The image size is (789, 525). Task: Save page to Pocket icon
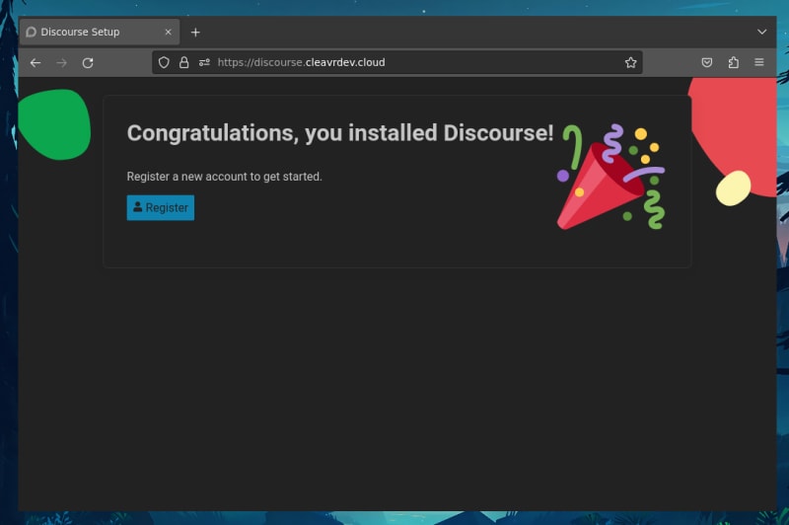(707, 62)
